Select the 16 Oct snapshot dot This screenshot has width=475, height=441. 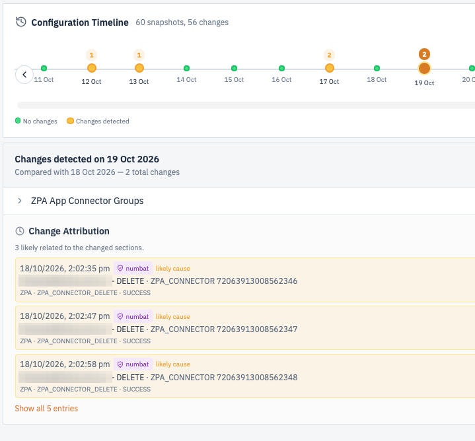tap(281, 69)
